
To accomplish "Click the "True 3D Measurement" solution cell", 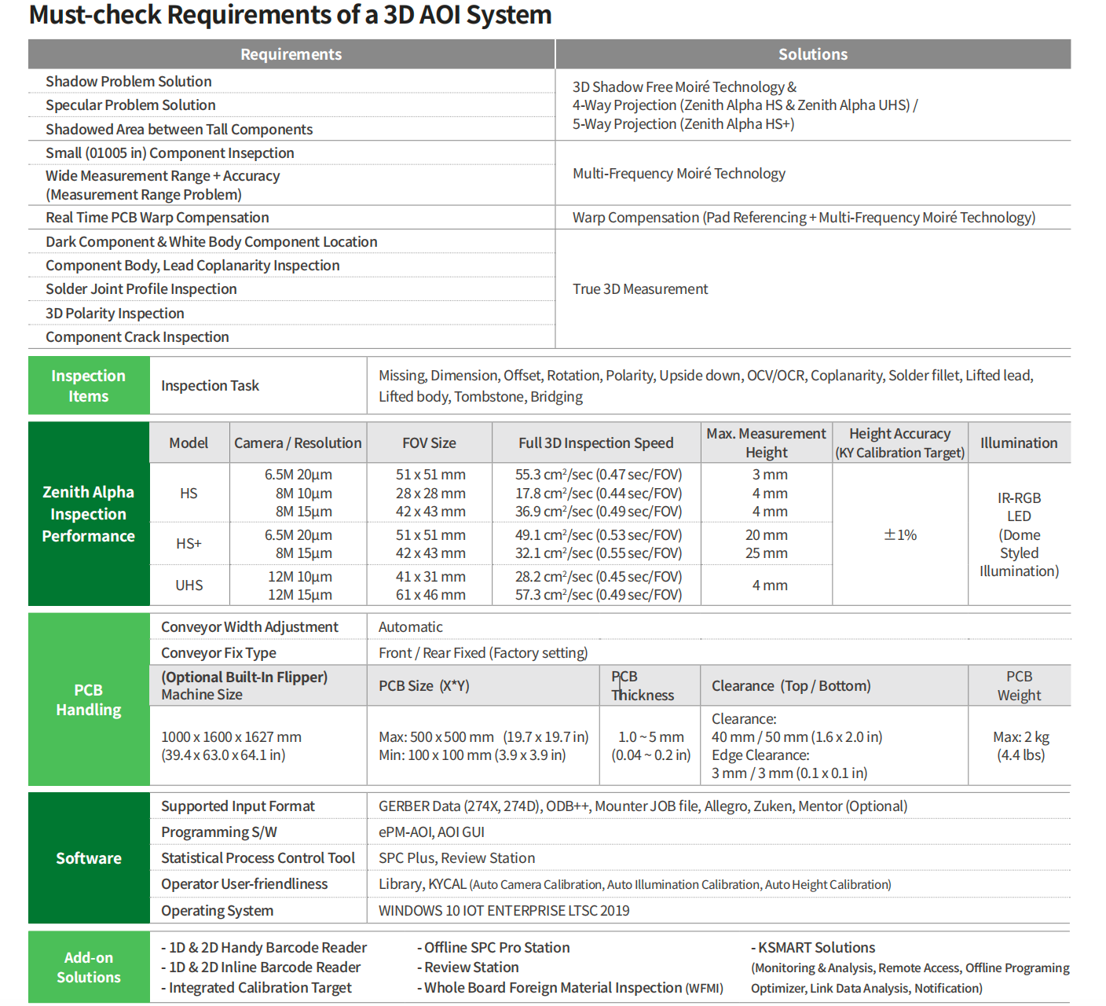I will (x=640, y=289).
